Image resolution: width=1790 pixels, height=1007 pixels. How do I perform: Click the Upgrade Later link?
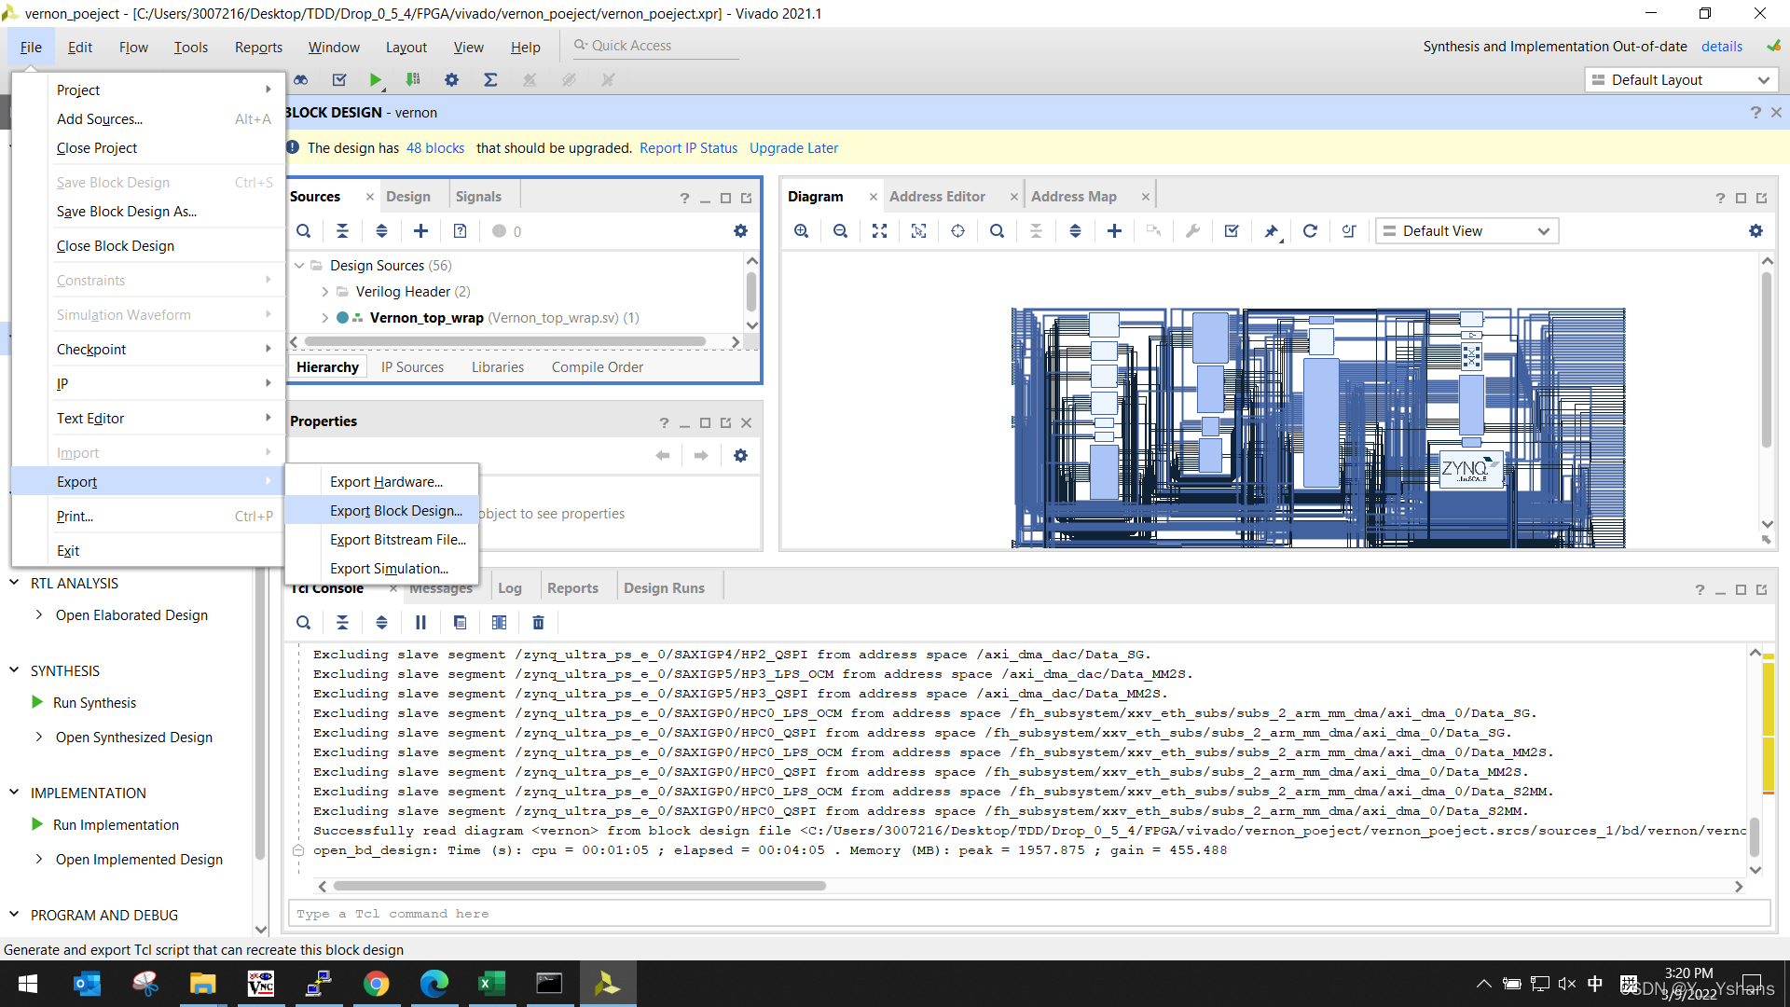tap(793, 148)
